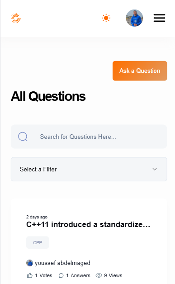Click the 1 Answers label
The image size is (175, 284).
pyautogui.click(x=78, y=275)
